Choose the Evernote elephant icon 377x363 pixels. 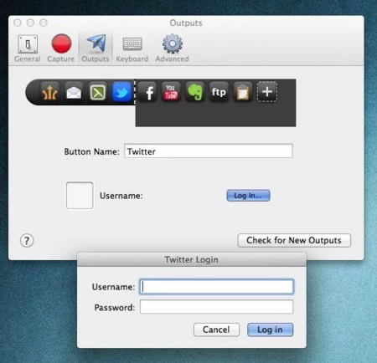point(194,92)
